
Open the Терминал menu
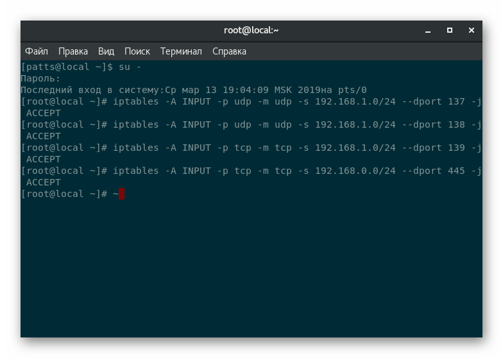click(181, 51)
